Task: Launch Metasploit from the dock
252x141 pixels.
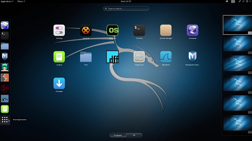Action: point(5,56)
